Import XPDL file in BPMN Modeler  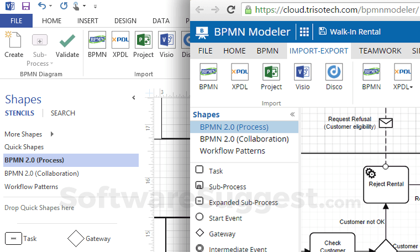(240, 77)
